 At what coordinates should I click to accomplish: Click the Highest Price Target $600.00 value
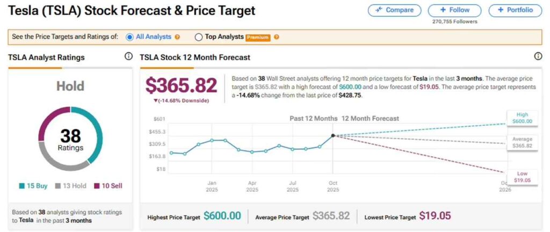tap(222, 216)
